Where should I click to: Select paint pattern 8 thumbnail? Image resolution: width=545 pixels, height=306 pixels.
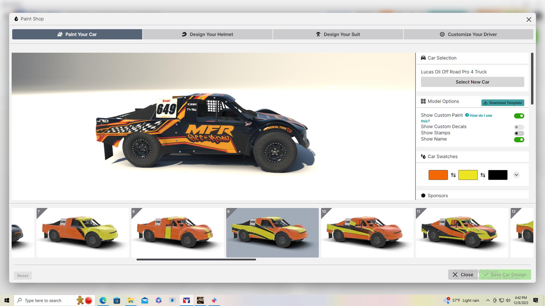[x=177, y=233]
